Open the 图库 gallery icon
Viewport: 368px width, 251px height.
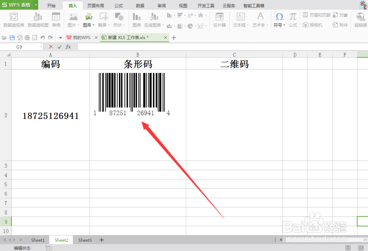88,17
